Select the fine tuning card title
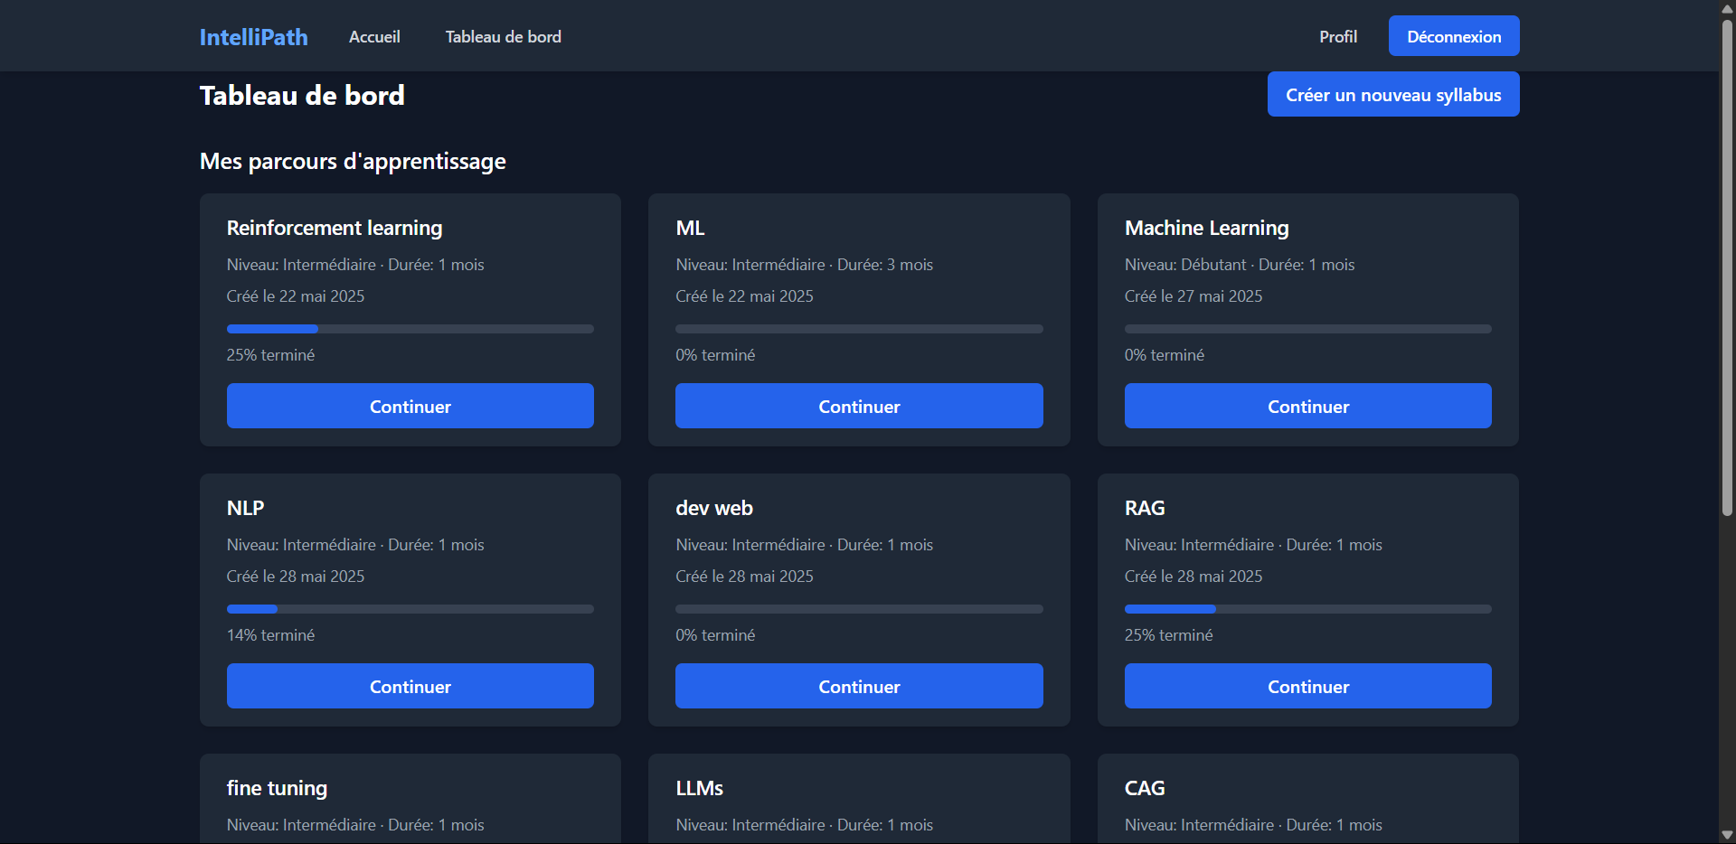Viewport: 1736px width, 844px height. point(277,788)
